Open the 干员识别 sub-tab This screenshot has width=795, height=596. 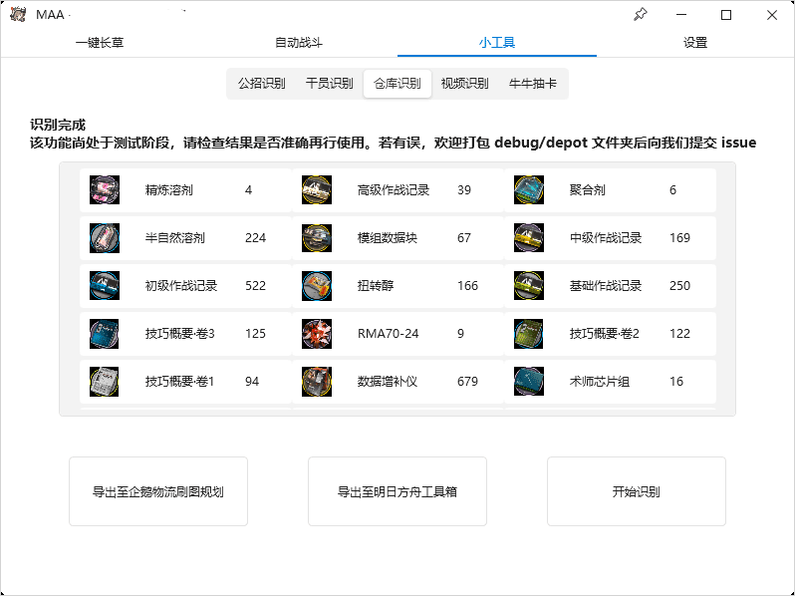(330, 83)
